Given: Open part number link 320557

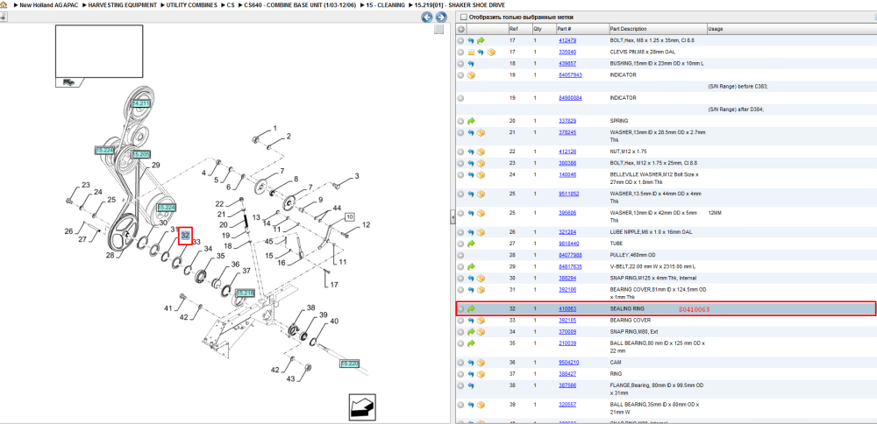Looking at the screenshot, I should click(567, 404).
